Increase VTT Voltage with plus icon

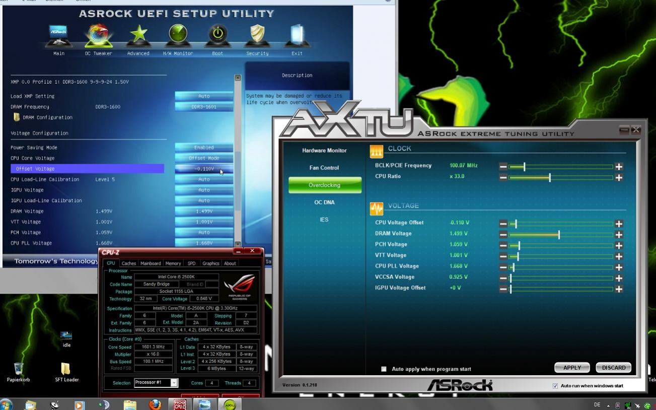[x=619, y=256]
